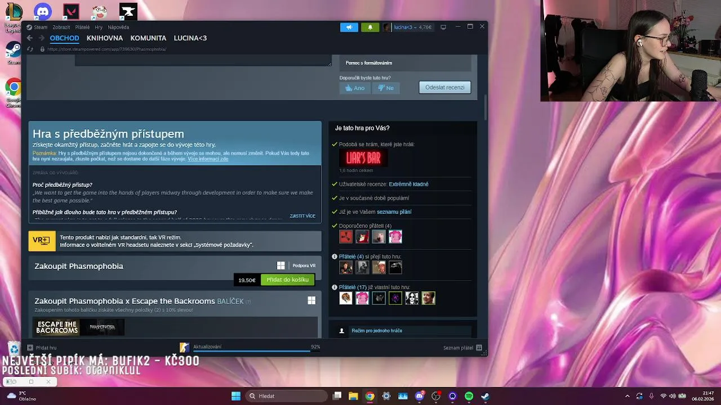Open first avatar in friends who own row
The image size is (721, 405).
pyautogui.click(x=346, y=298)
